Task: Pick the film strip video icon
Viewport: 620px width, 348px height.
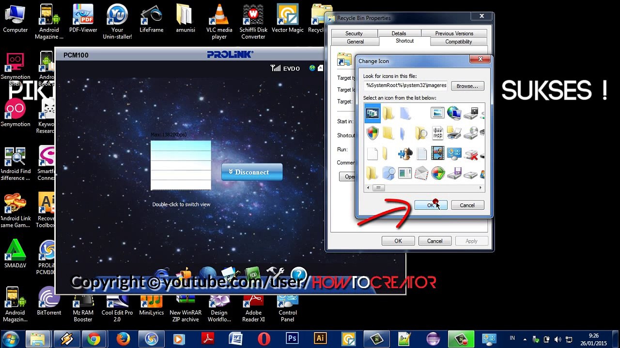Action: pyautogui.click(x=437, y=154)
